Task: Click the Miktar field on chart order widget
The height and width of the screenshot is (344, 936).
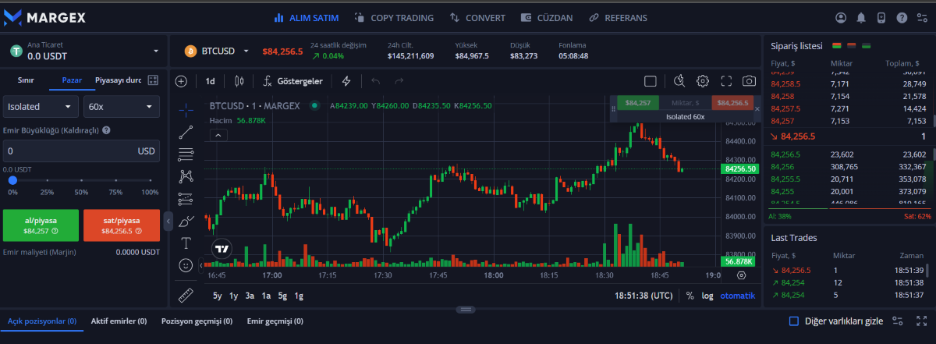Action: click(x=685, y=102)
